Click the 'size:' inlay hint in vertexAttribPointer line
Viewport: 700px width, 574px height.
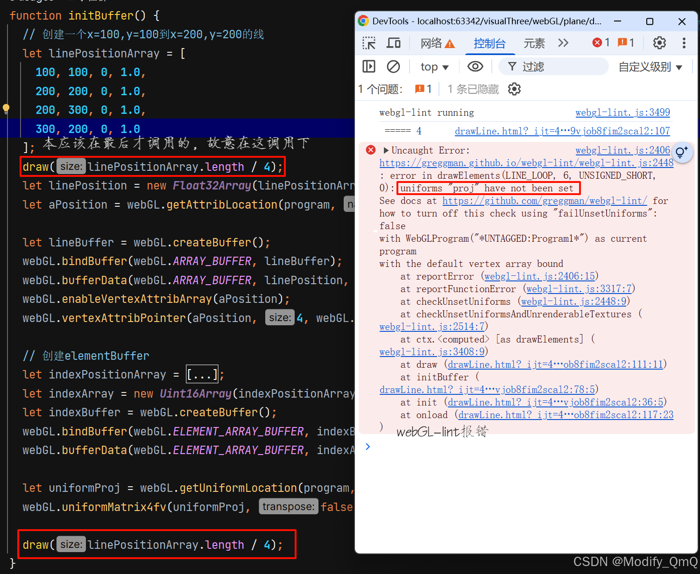pyautogui.click(x=280, y=318)
